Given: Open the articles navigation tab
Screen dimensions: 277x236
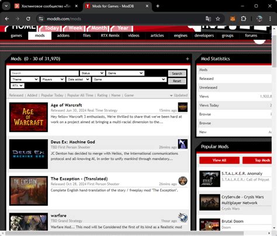Looking at the screenshot, I should (x=157, y=36).
